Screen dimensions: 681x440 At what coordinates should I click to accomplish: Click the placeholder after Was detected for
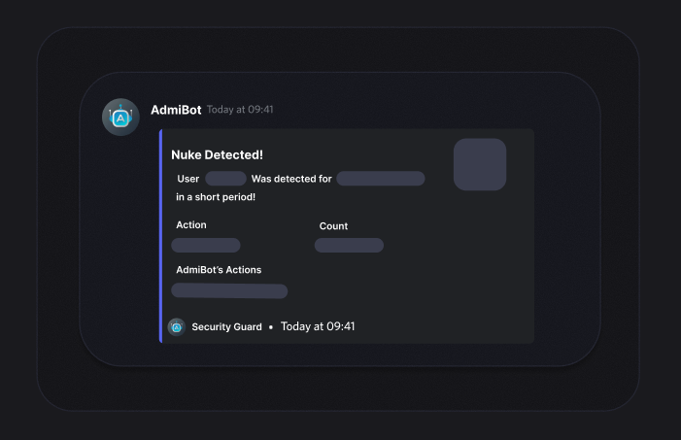point(381,179)
